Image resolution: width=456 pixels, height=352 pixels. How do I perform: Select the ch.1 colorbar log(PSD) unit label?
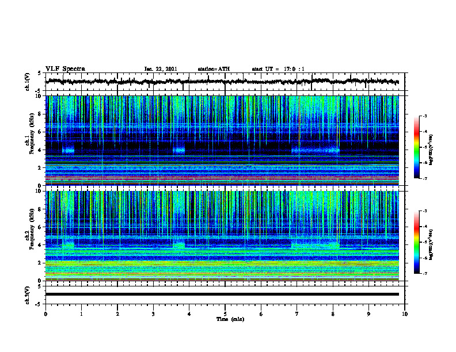coord(431,150)
